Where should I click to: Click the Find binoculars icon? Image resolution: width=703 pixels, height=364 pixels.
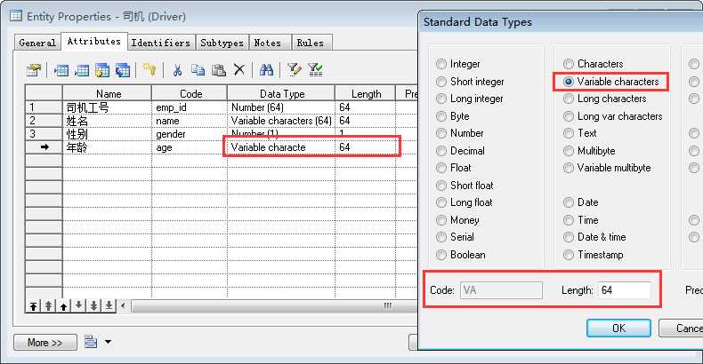[x=266, y=70]
